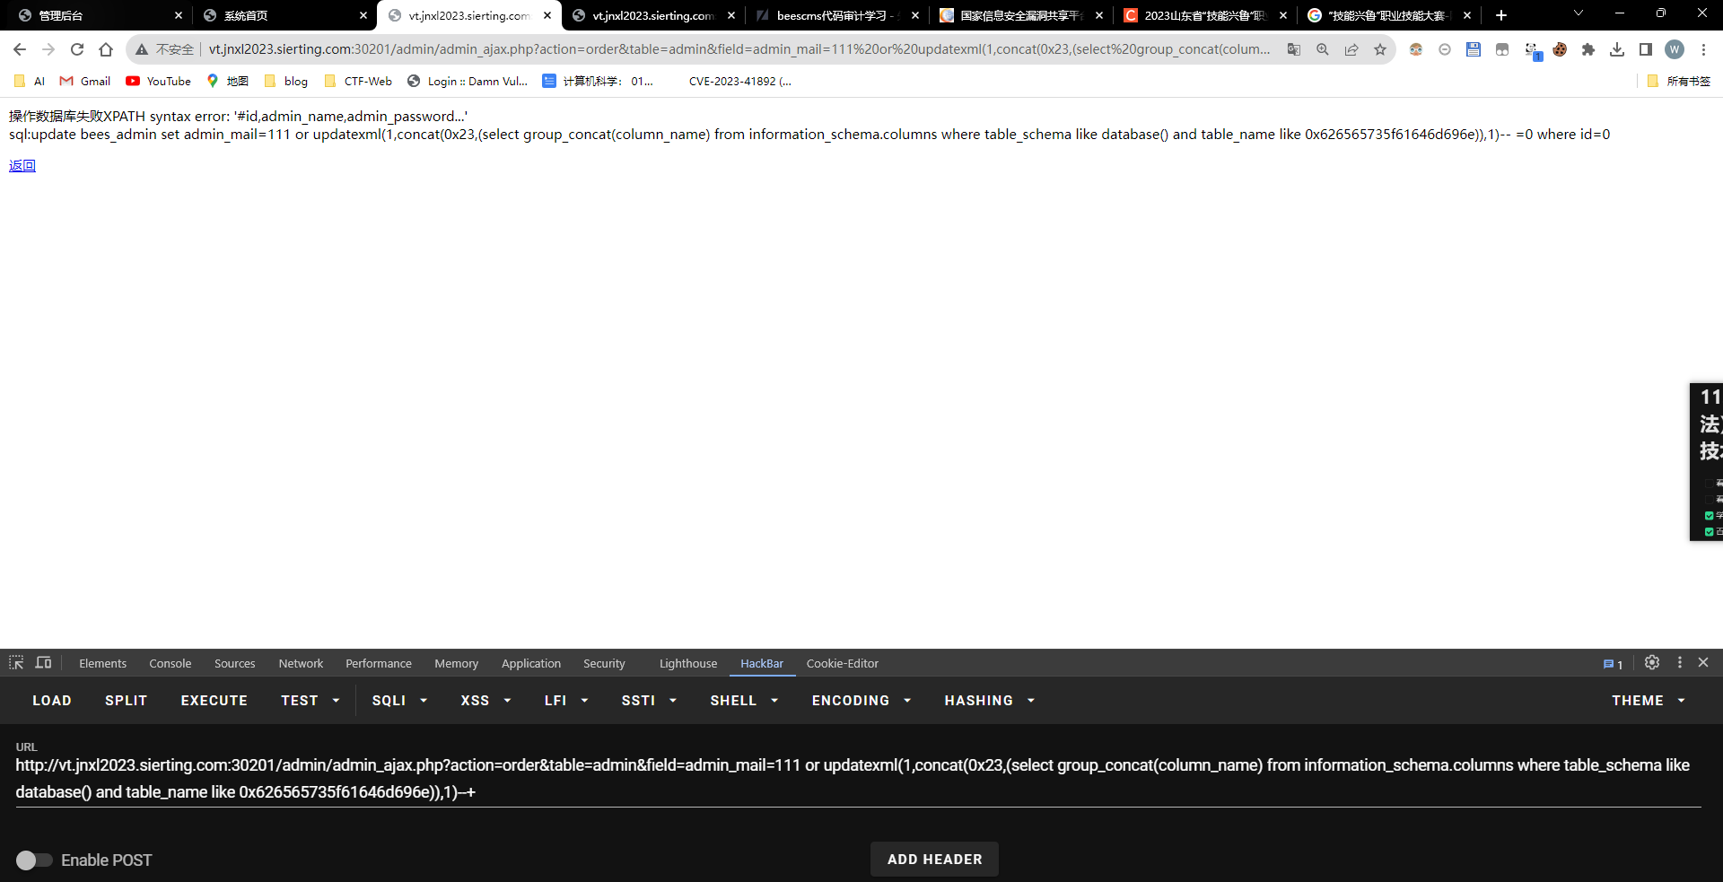The height and width of the screenshot is (882, 1723).
Task: Open the YouTube bookmark
Action: click(159, 81)
